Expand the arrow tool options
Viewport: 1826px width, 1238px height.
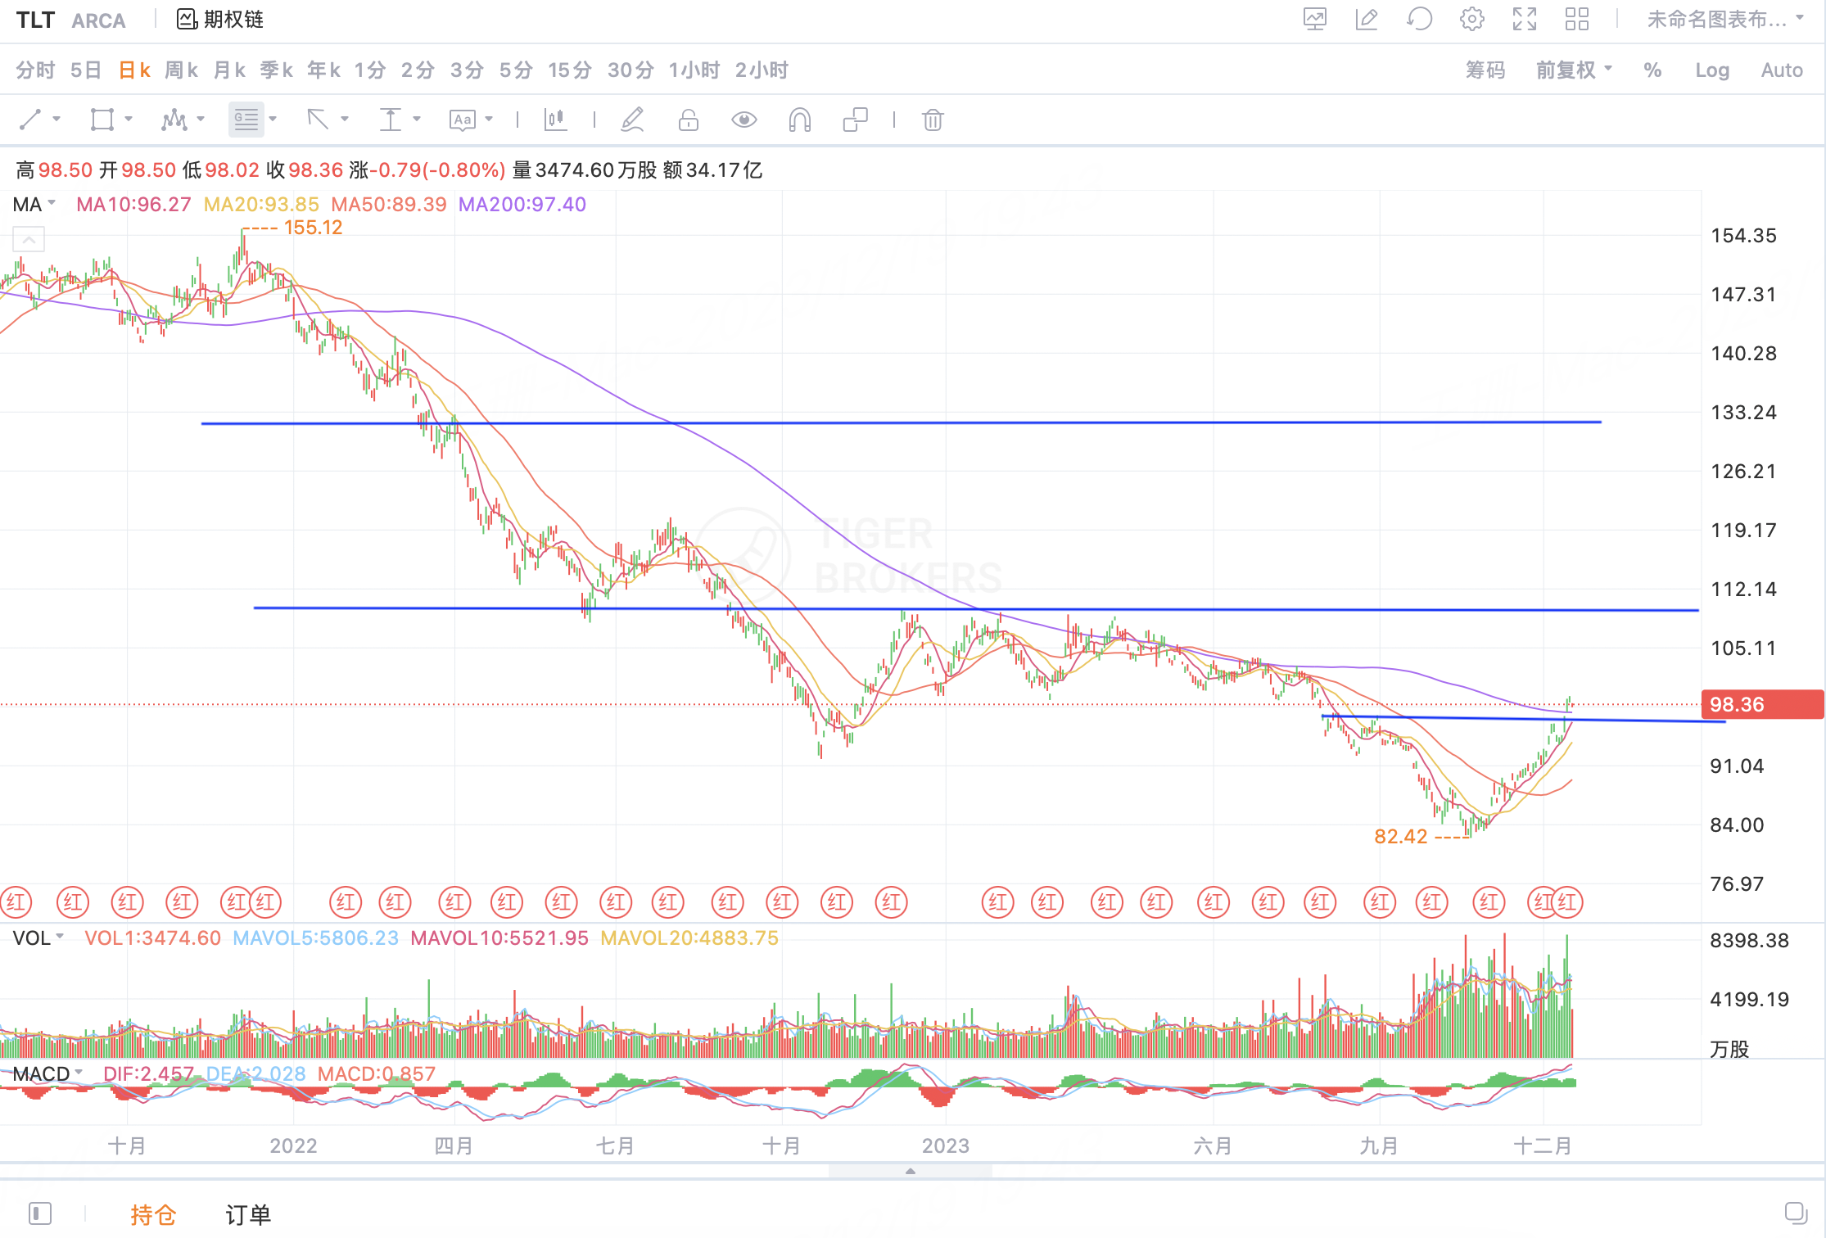coord(345,120)
